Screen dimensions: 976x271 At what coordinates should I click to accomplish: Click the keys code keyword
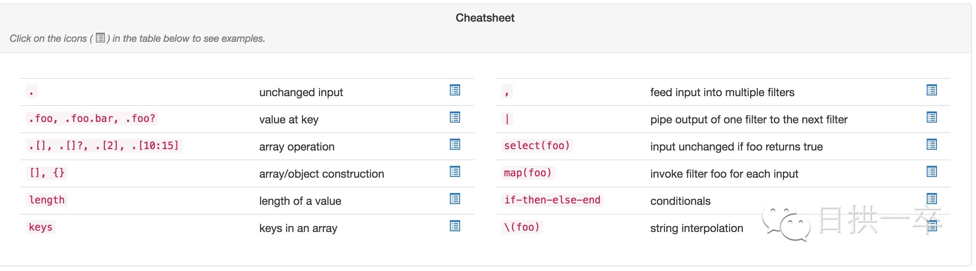pyautogui.click(x=40, y=227)
